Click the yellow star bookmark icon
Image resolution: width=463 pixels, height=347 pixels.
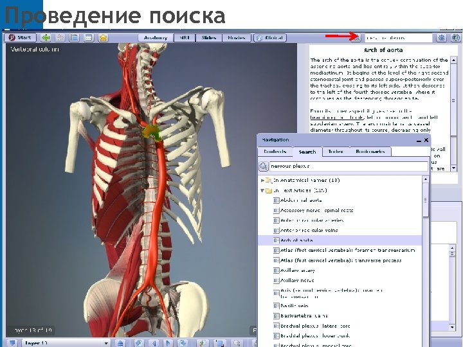pos(103,38)
